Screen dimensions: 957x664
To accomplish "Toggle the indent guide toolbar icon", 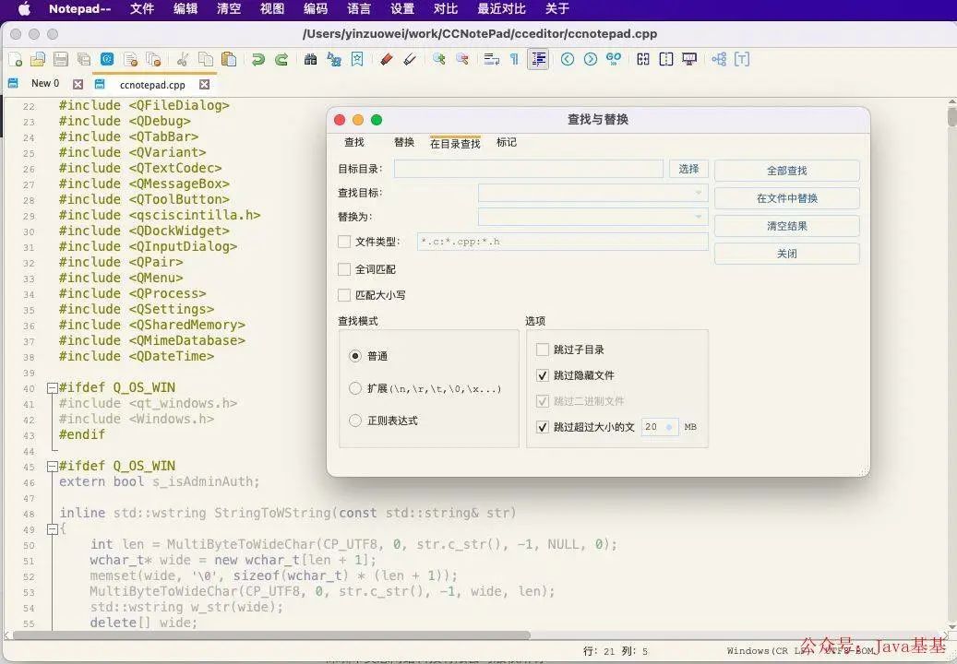I will 538,59.
